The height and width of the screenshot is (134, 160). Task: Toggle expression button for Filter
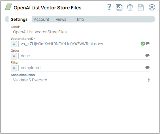[14, 68]
